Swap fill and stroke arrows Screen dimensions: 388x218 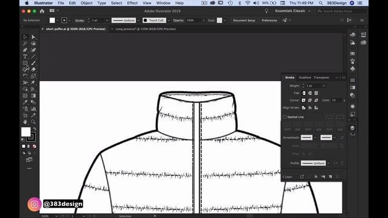tap(35, 129)
